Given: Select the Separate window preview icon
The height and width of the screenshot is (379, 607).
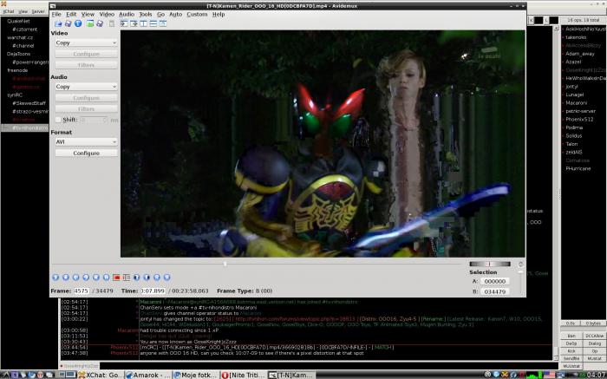Looking at the screenshot, I should [x=163, y=23].
